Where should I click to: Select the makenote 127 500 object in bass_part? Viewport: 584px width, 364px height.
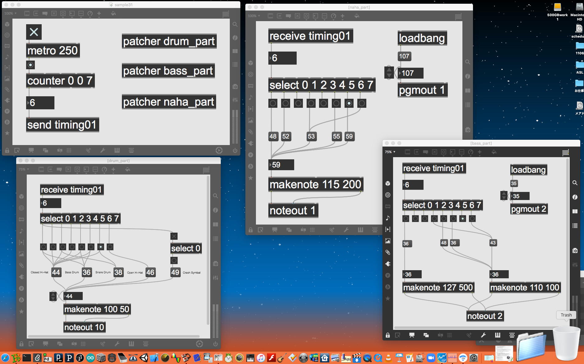[438, 288]
